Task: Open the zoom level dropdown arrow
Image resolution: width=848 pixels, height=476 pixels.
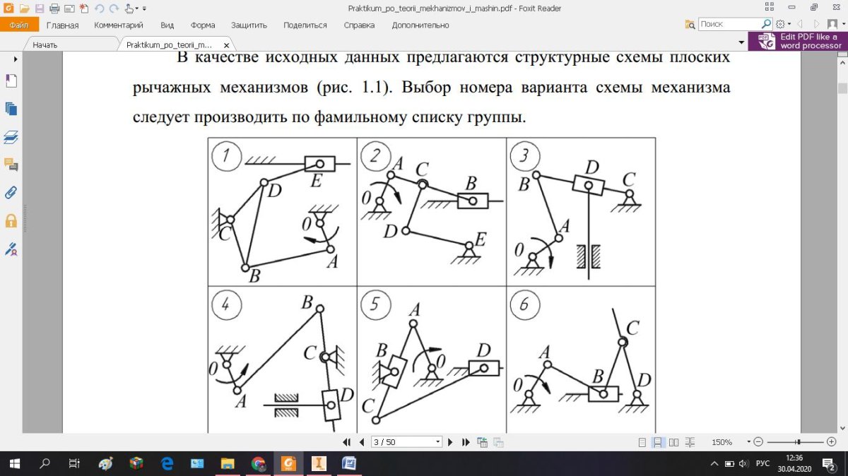Action: (x=748, y=442)
